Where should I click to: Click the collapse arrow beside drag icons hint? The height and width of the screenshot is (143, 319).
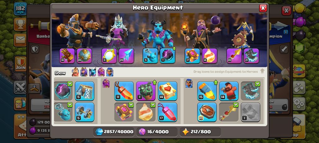coord(262,71)
